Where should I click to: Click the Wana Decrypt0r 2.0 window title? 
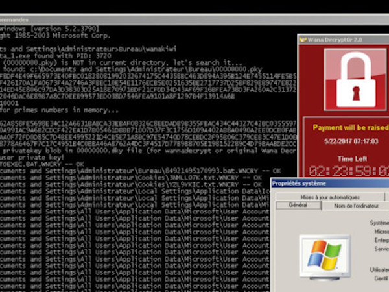[x=335, y=40]
